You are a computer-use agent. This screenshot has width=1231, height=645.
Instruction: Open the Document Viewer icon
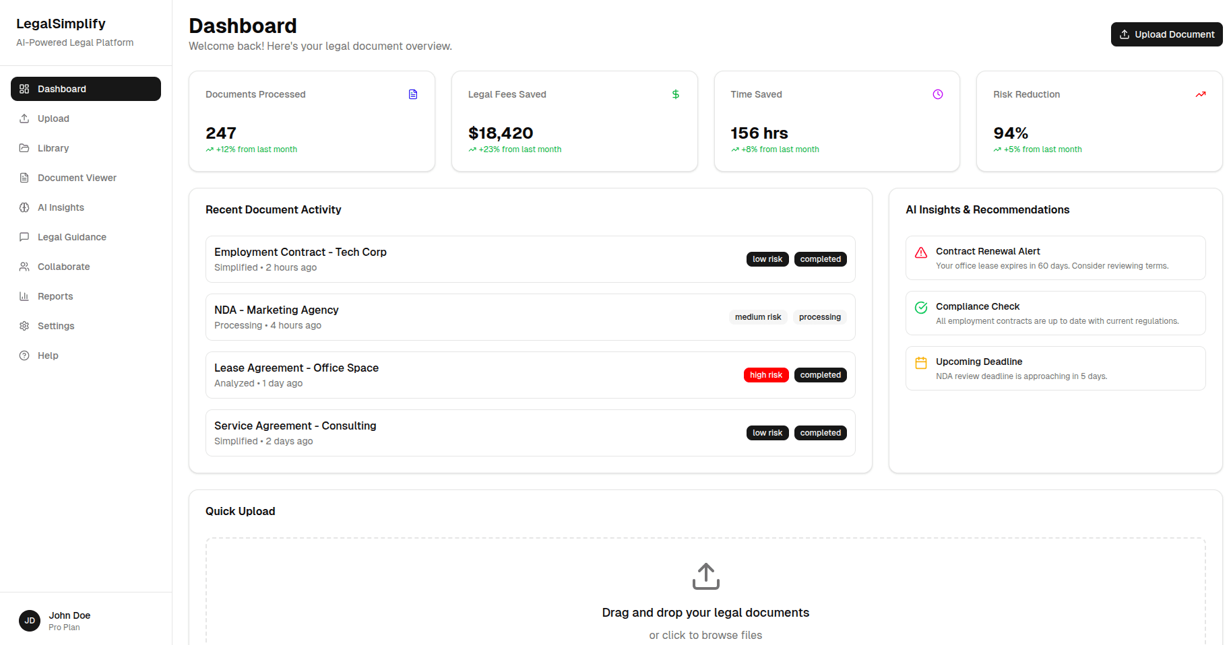point(24,178)
